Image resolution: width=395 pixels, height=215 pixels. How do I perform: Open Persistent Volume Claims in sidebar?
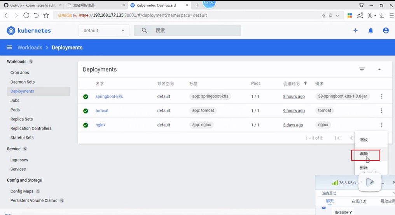coord(34,201)
